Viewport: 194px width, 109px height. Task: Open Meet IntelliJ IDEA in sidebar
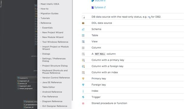[50, 4]
